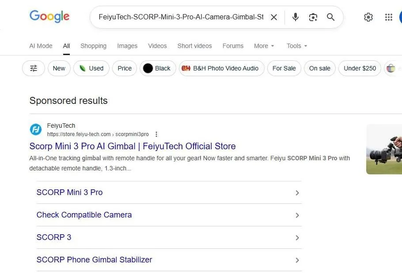The image size is (402, 273).
Task: Click the Google logo
Action: pos(49,17)
